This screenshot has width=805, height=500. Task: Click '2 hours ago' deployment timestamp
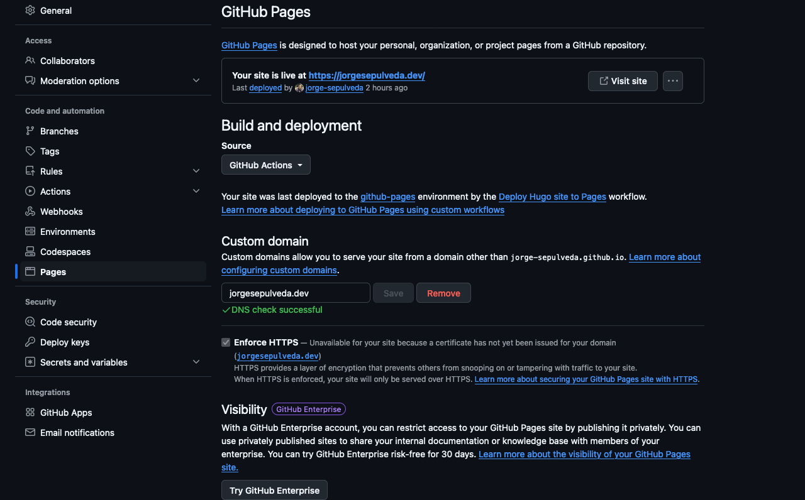click(x=387, y=88)
